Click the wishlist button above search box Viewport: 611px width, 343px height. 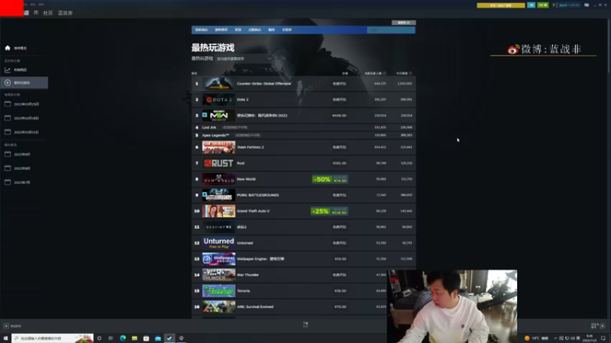[x=404, y=23]
